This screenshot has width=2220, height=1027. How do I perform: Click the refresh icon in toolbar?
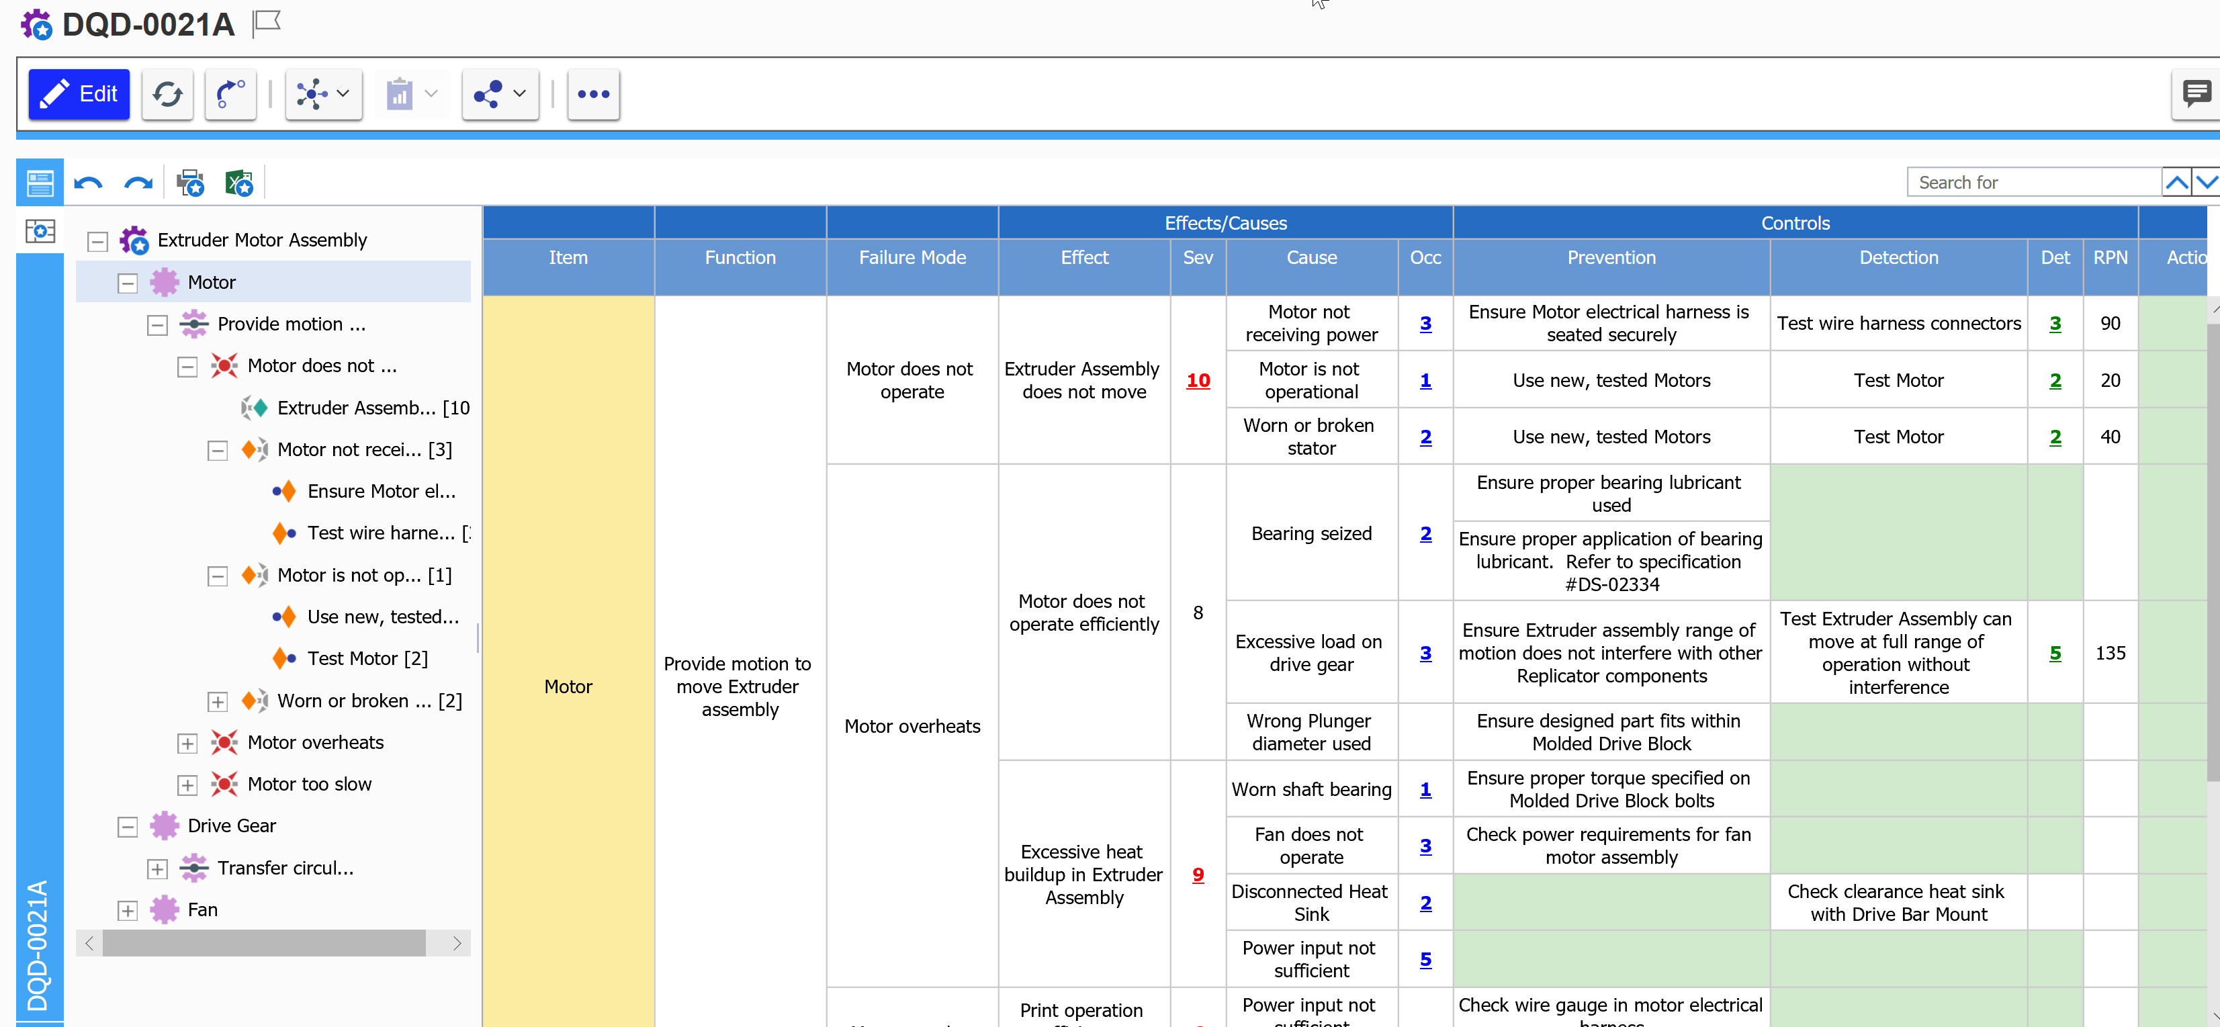[167, 94]
